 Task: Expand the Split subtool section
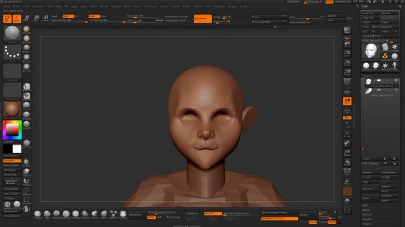[364, 206]
